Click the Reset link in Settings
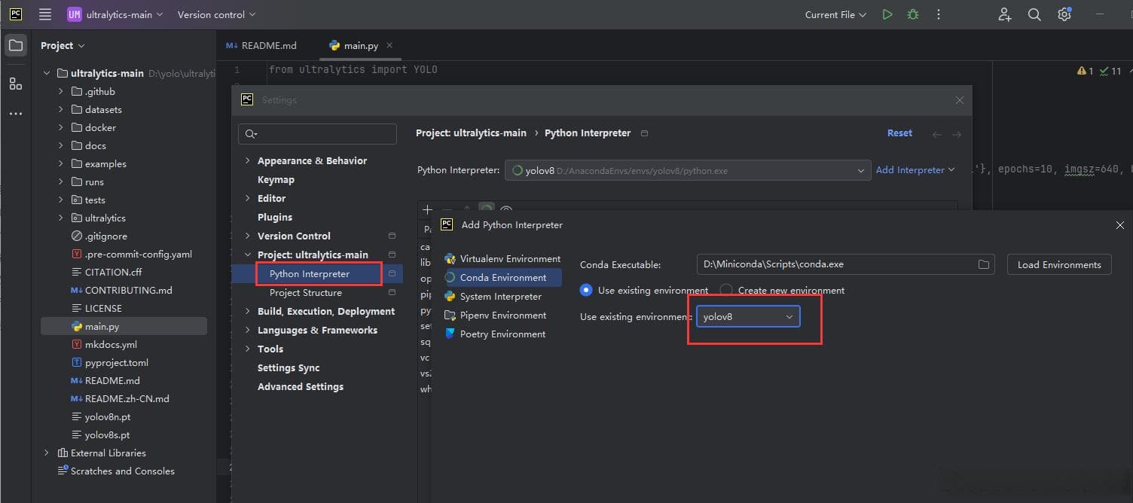Image resolution: width=1133 pixels, height=503 pixels. 899,133
